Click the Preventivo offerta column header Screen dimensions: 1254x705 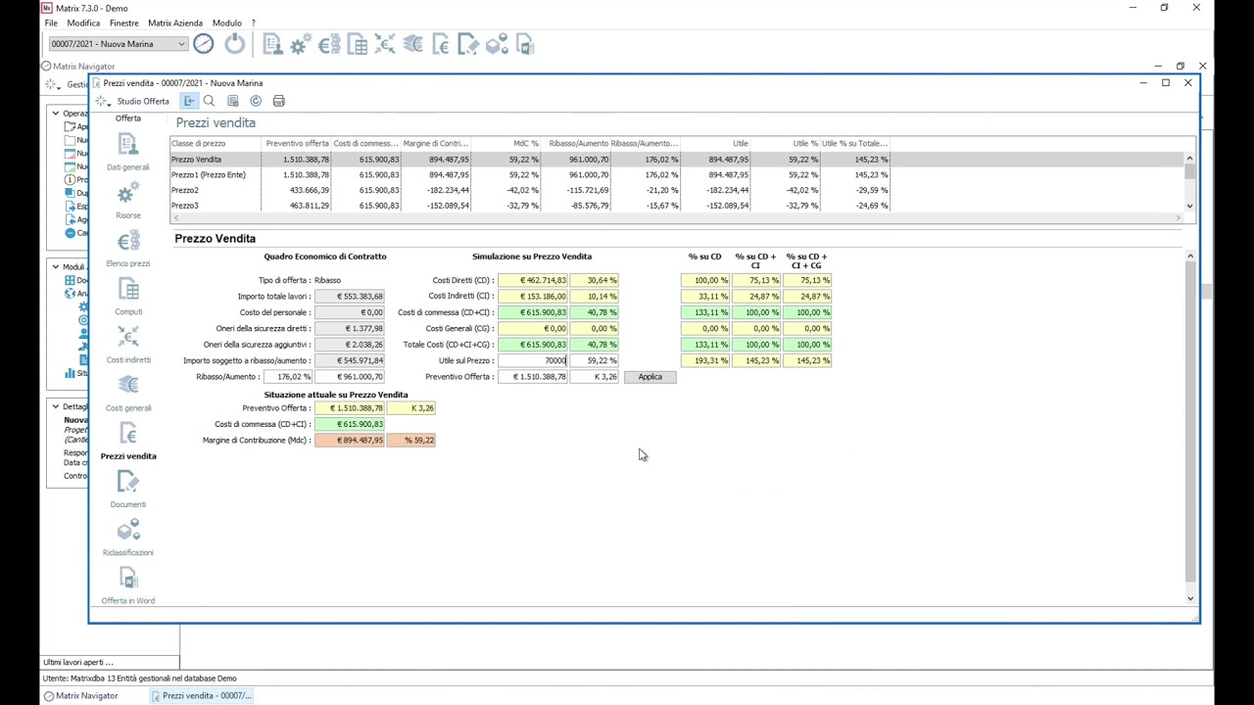tap(297, 143)
